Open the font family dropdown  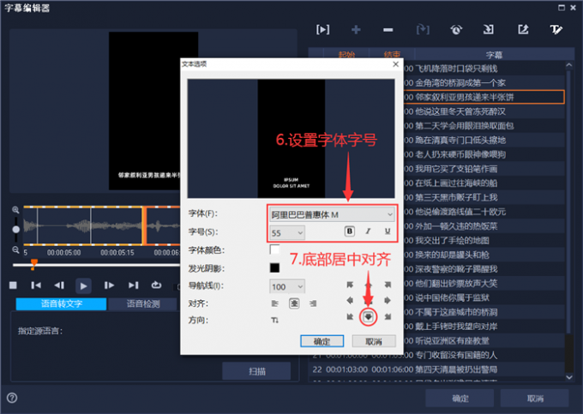[331, 214]
